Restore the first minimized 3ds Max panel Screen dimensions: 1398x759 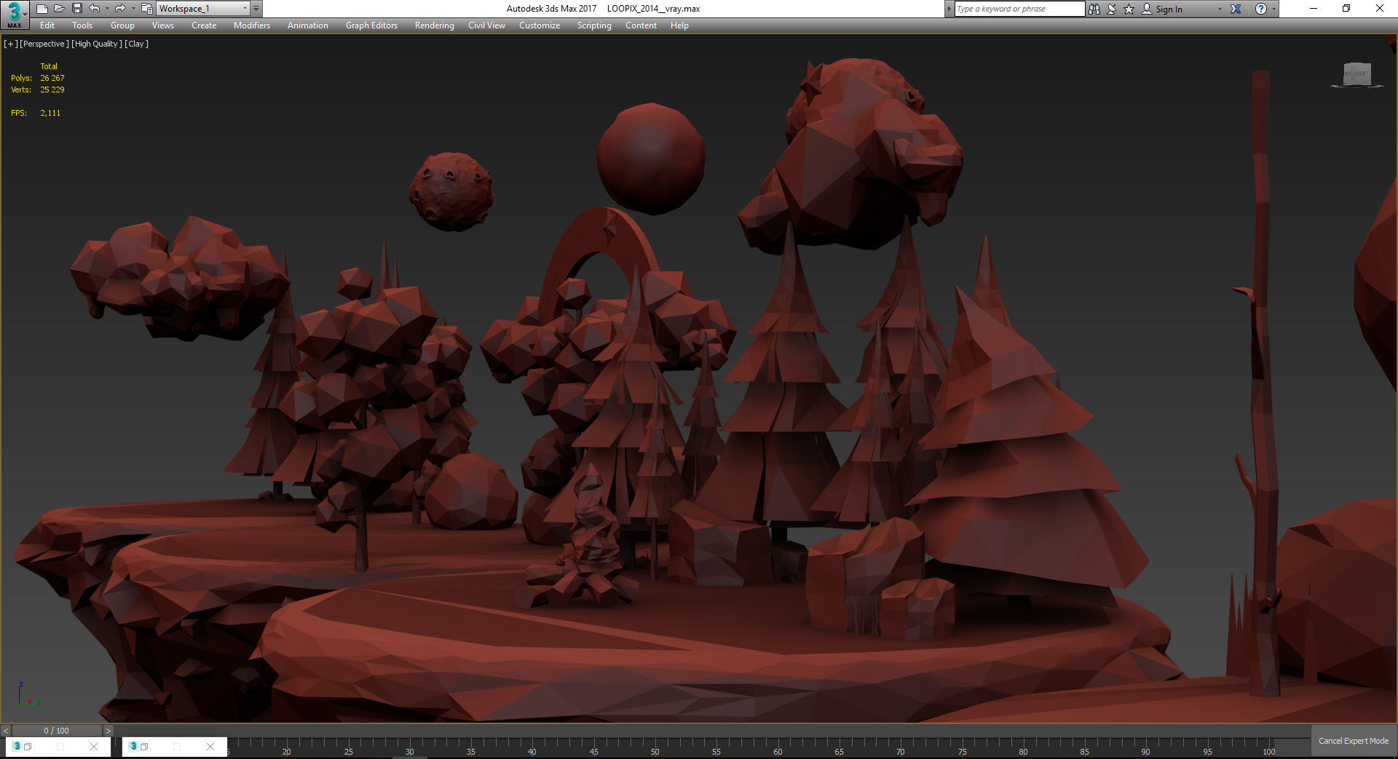[x=28, y=747]
